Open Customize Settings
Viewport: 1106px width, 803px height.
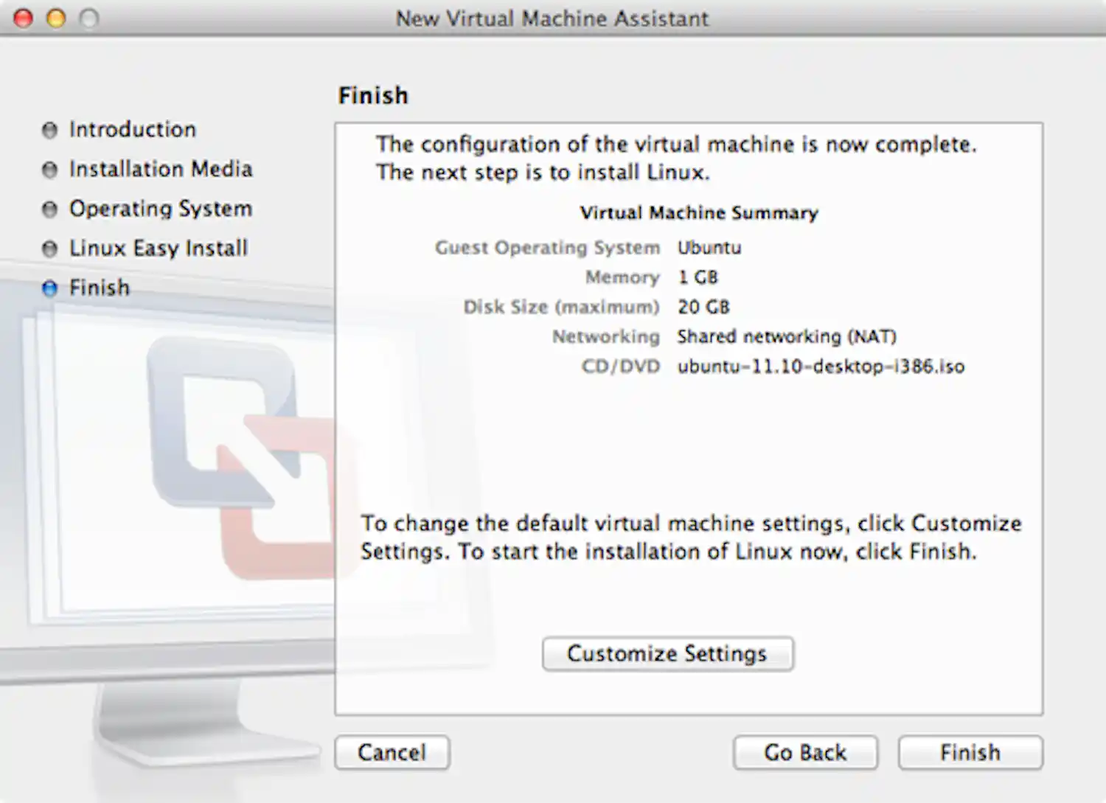(x=667, y=654)
